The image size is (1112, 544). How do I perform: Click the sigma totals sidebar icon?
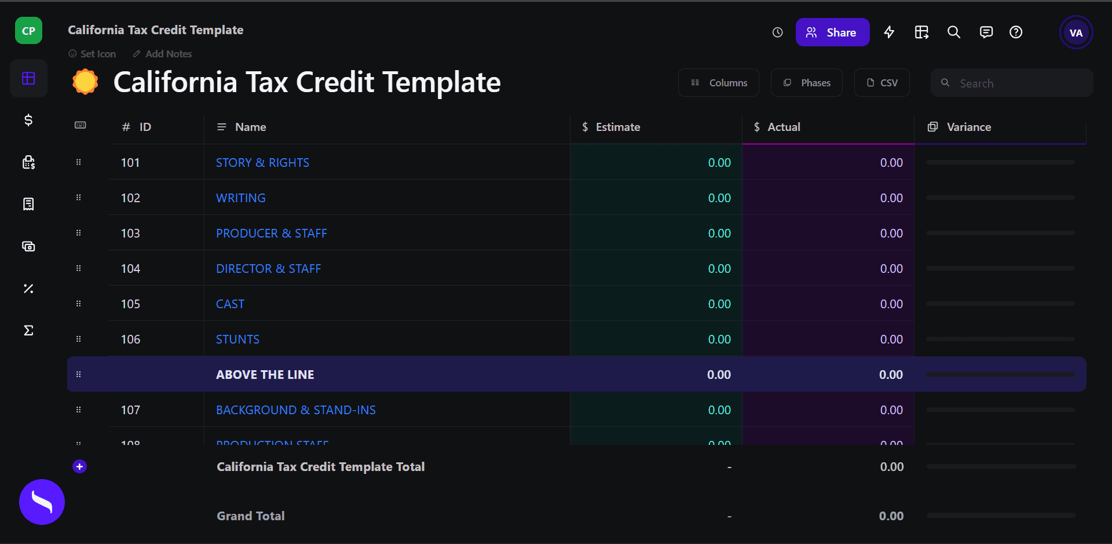pos(28,330)
